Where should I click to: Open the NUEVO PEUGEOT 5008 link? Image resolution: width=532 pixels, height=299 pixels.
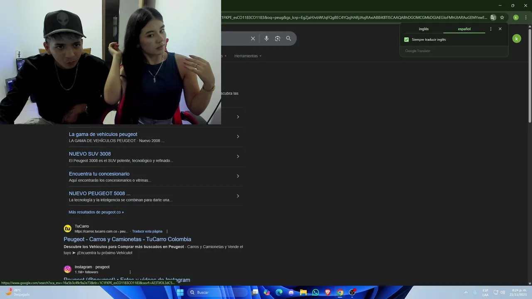pyautogui.click(x=100, y=194)
